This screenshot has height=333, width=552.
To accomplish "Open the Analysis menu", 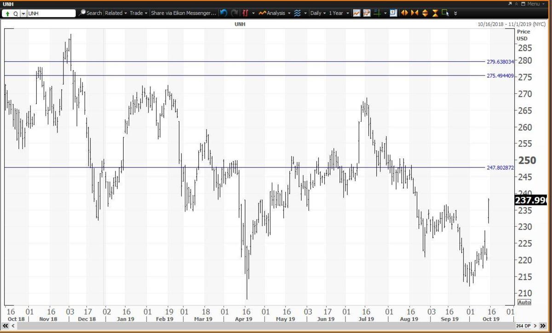I will click(274, 13).
